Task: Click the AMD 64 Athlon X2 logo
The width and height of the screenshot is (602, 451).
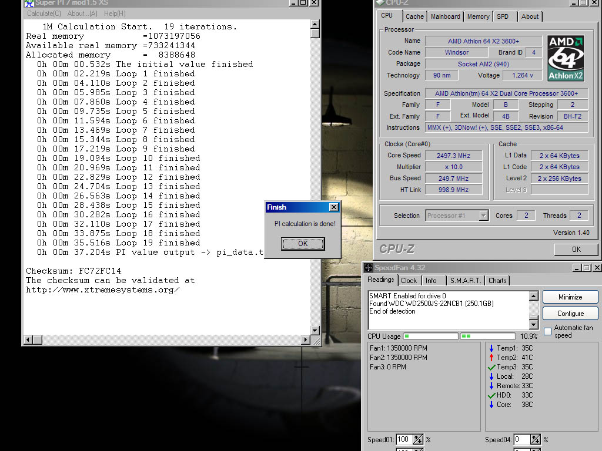Action: (x=566, y=58)
